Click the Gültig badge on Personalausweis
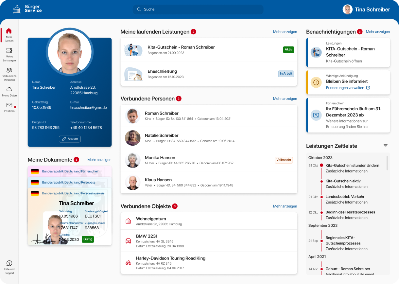The height and width of the screenshot is (284, 399). (88, 239)
